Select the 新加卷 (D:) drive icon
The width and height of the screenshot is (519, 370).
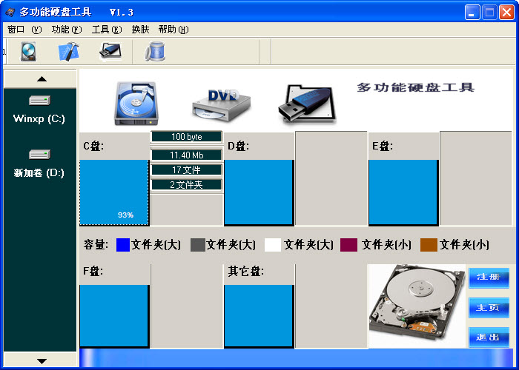tap(39, 155)
